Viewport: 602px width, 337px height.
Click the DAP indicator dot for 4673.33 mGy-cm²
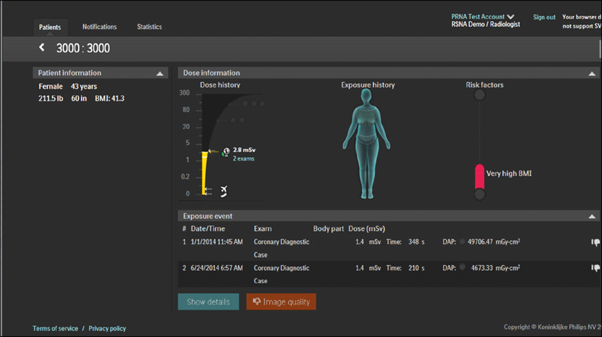click(462, 267)
